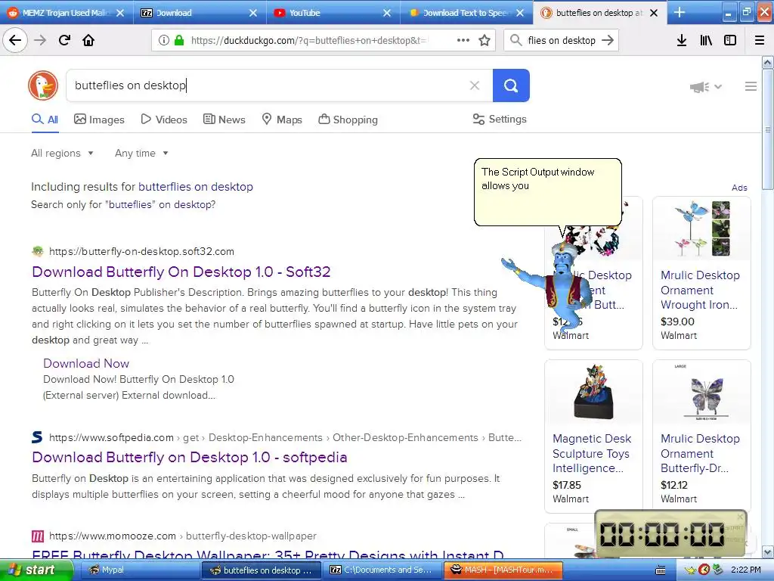774x581 pixels.
Task: Select the Maps results tab
Action: (x=282, y=120)
